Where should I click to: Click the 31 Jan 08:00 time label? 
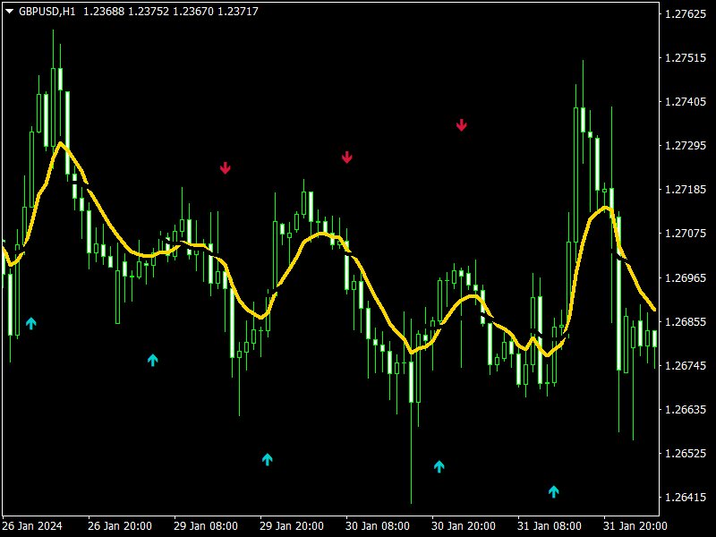point(549,526)
